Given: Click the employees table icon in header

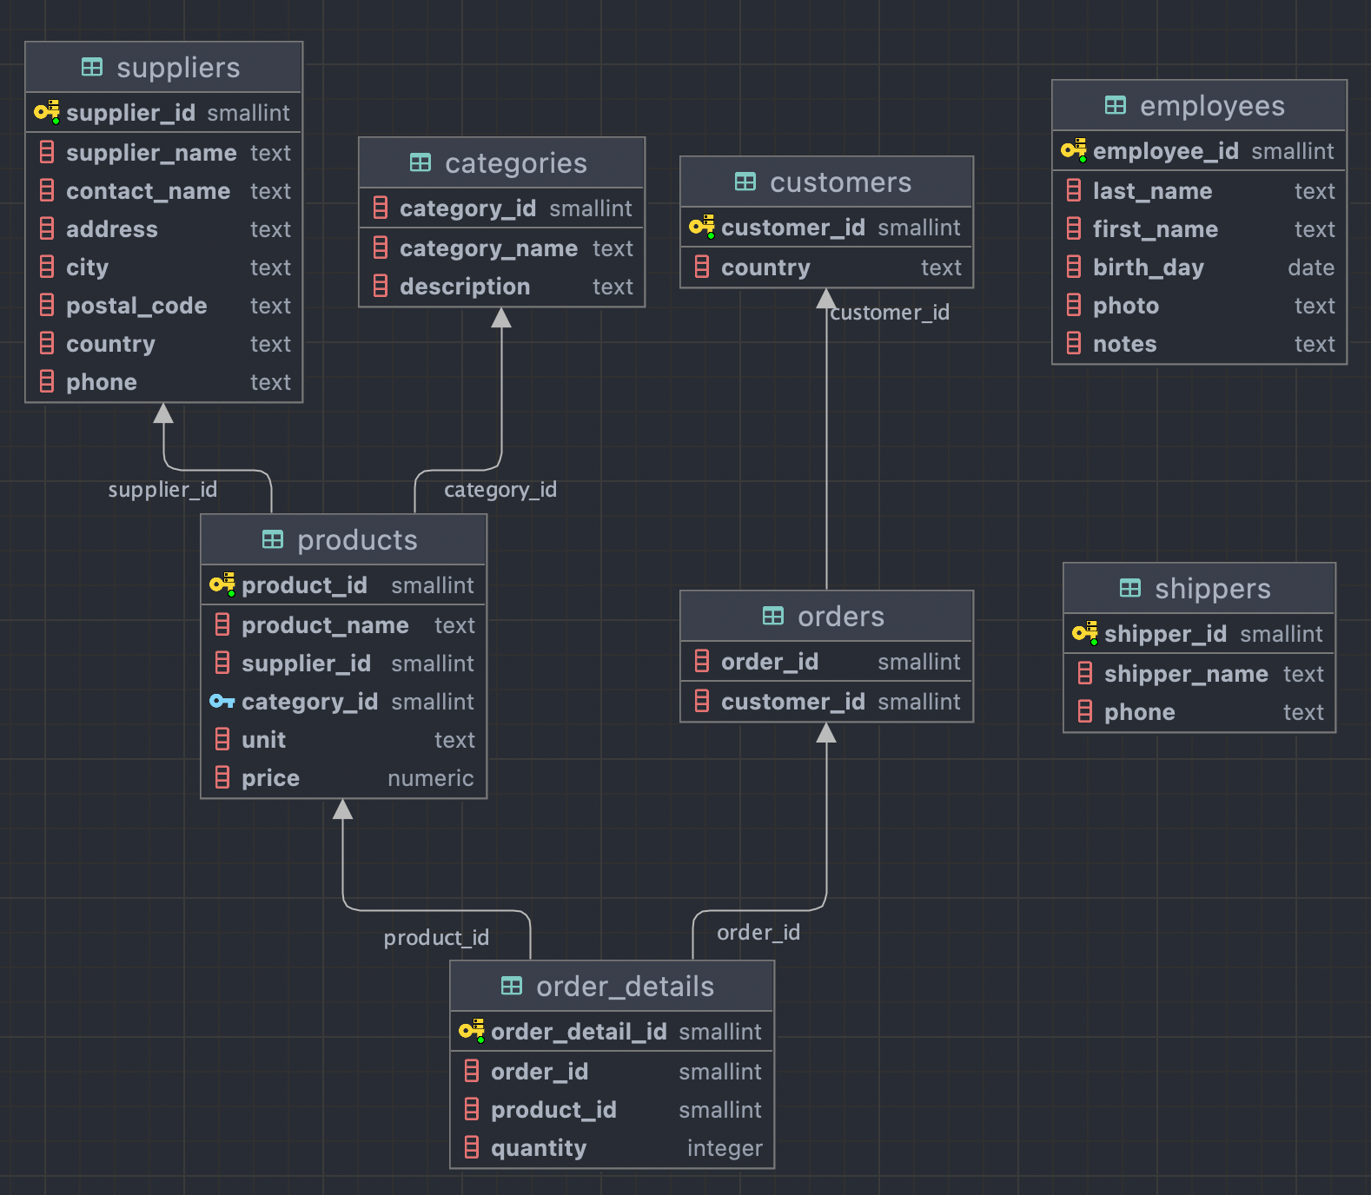Looking at the screenshot, I should click(x=1116, y=105).
